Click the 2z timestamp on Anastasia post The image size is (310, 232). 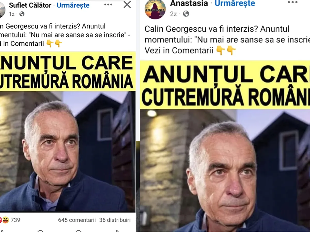173,14
